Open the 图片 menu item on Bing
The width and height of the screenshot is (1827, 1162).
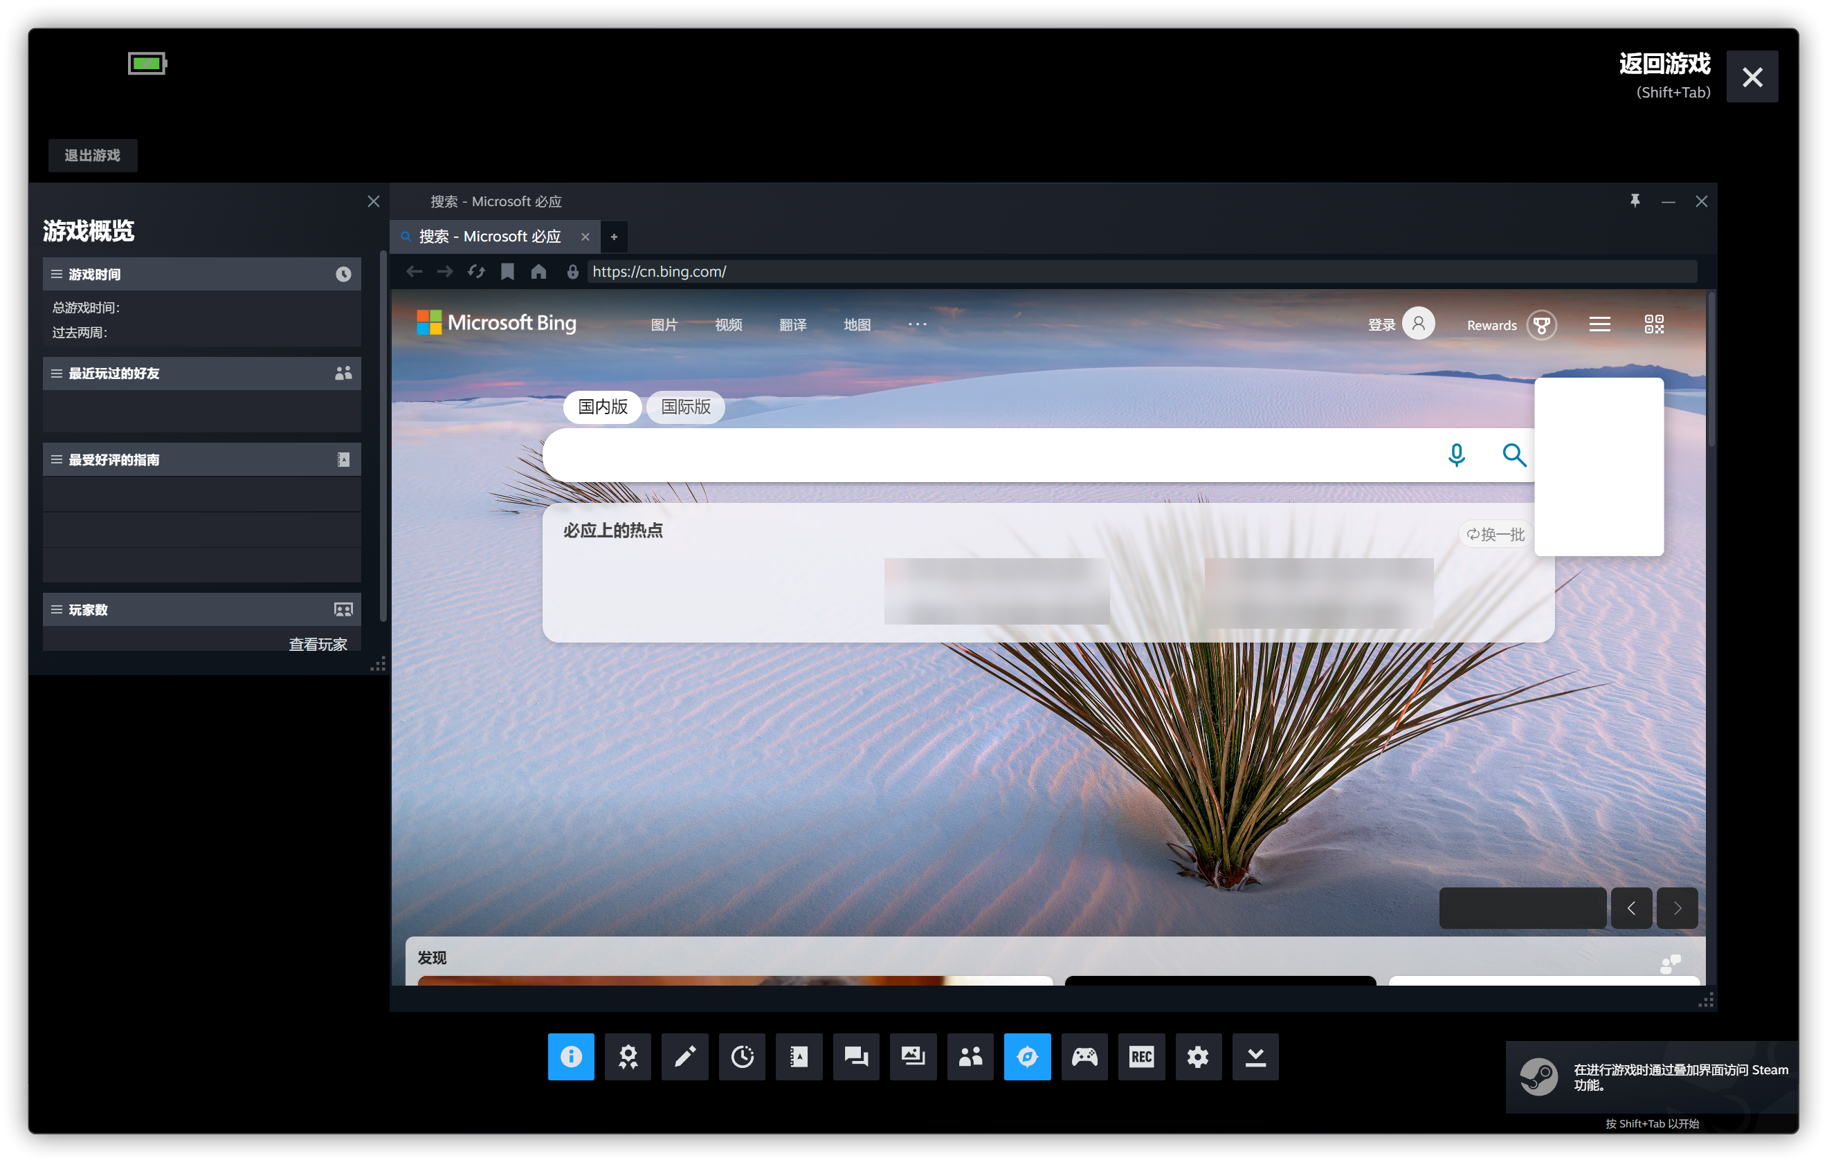click(664, 324)
